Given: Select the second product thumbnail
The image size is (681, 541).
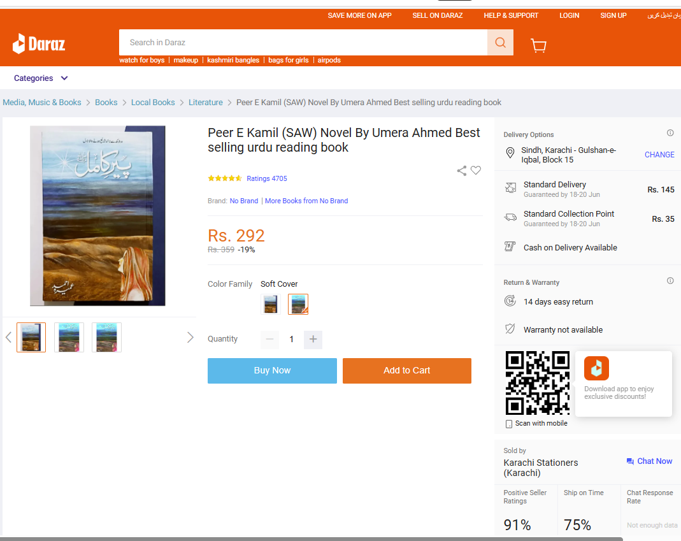Looking at the screenshot, I should [x=69, y=337].
